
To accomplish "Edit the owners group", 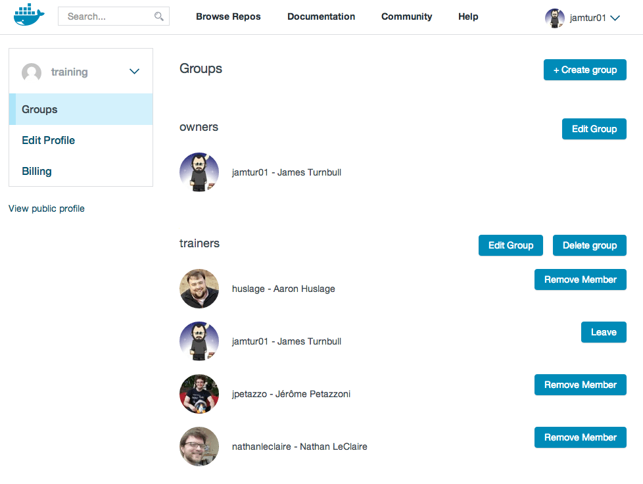I will pyautogui.click(x=594, y=129).
